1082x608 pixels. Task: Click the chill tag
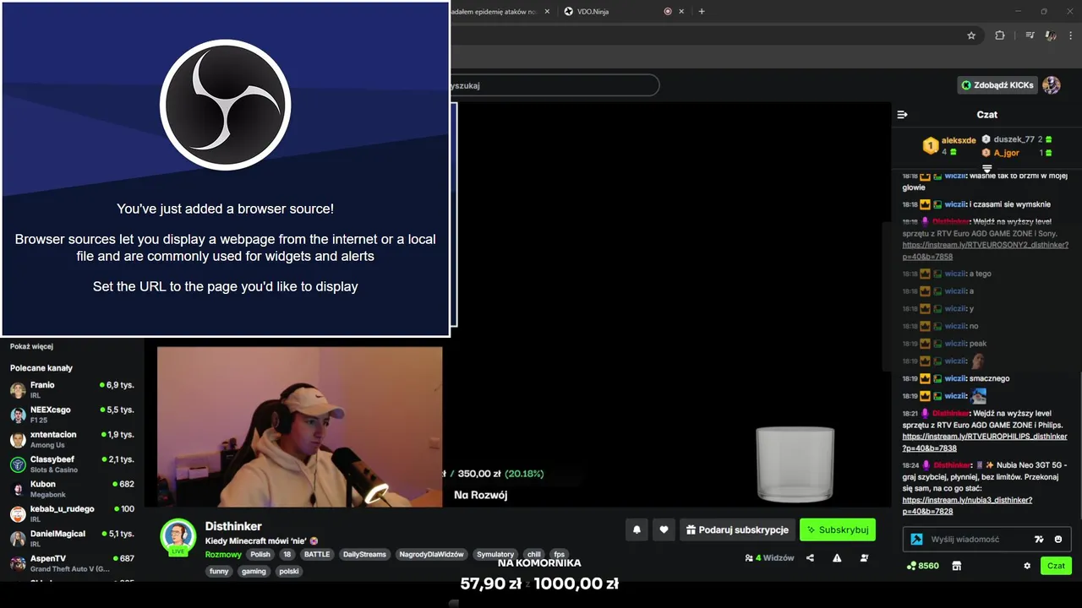tap(534, 555)
